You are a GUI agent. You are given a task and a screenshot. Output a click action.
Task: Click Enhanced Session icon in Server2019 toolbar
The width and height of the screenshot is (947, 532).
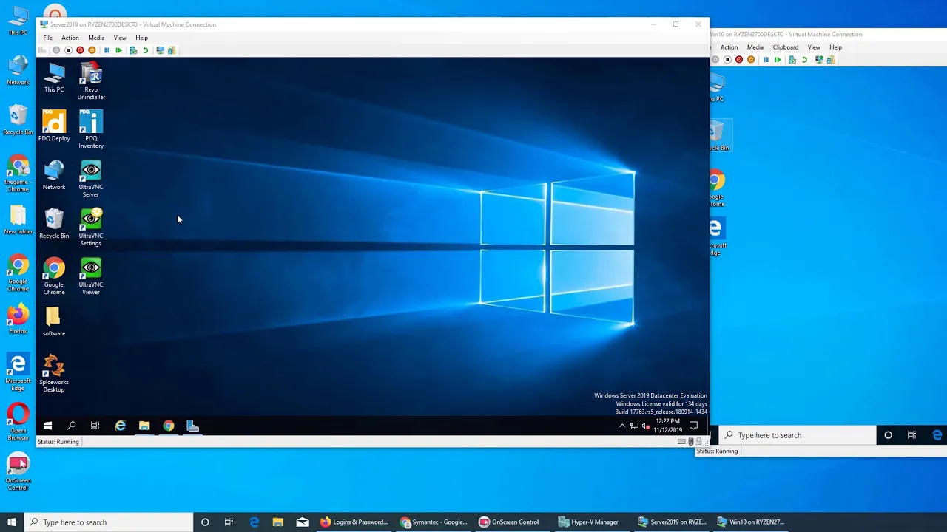point(160,50)
